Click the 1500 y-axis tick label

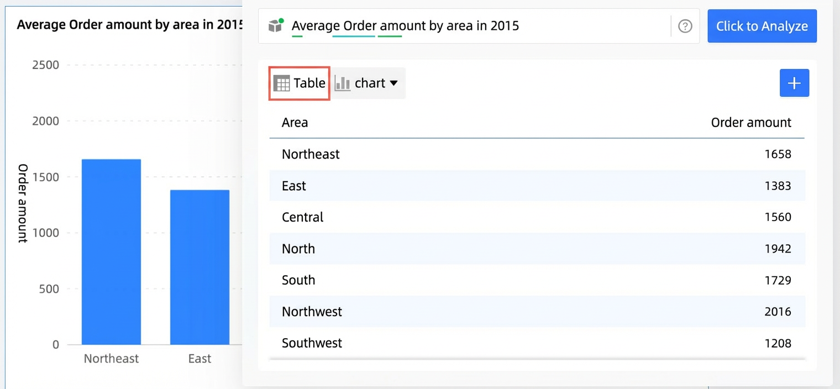point(45,177)
